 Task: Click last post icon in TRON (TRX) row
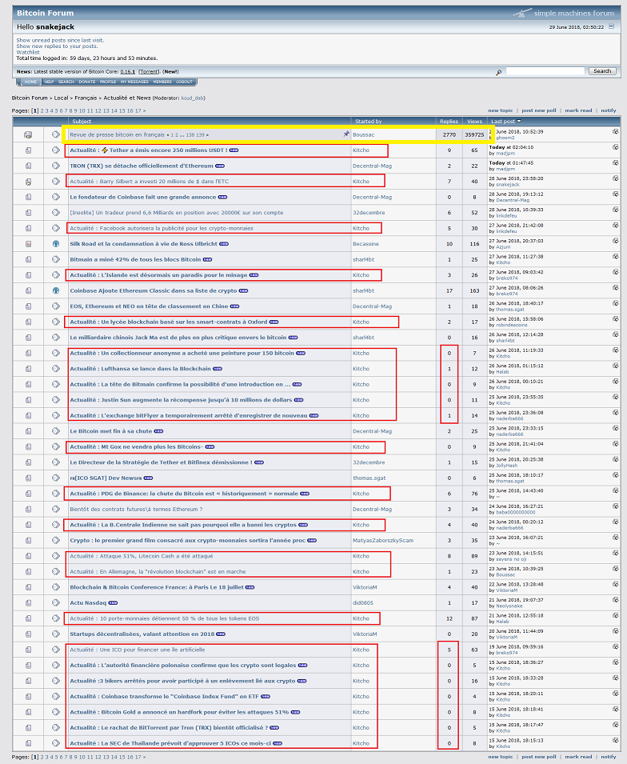tap(616, 162)
